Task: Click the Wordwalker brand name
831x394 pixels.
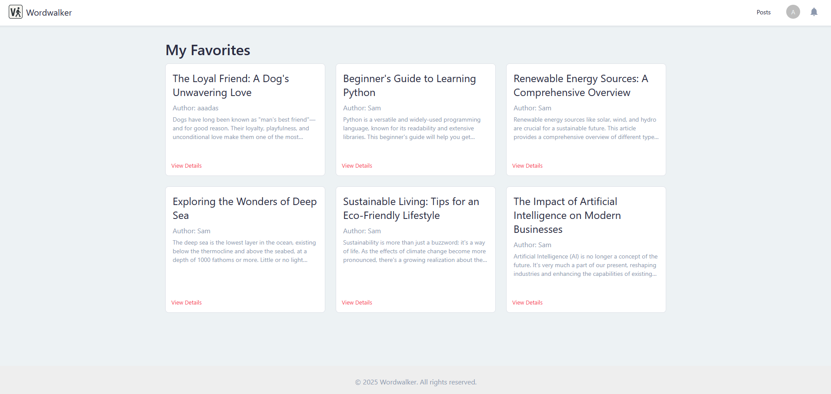Action: tap(49, 13)
